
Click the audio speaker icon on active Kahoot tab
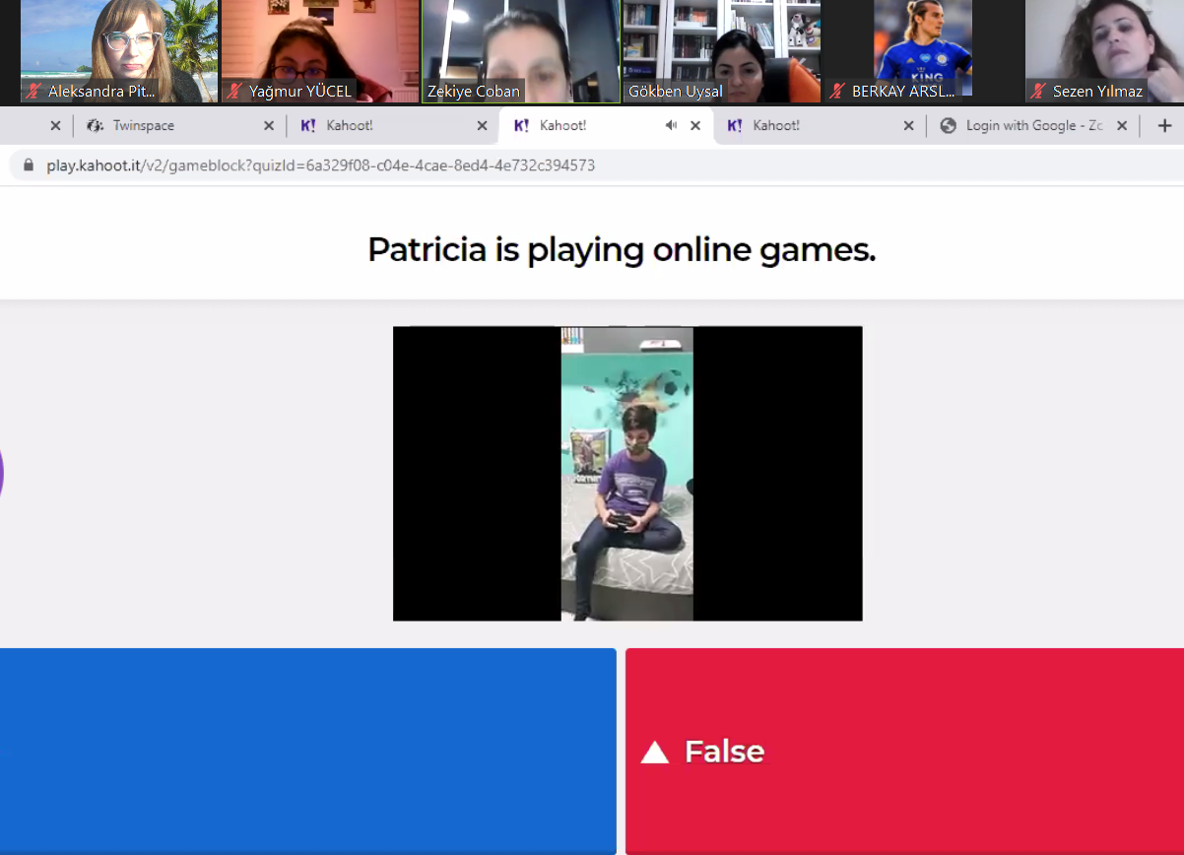(x=671, y=125)
